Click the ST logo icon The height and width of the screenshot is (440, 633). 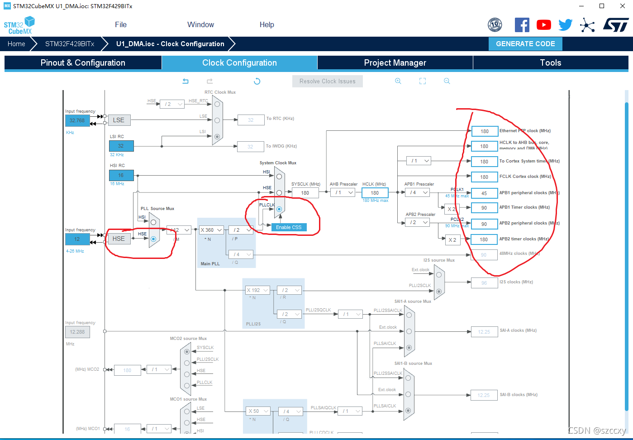616,25
